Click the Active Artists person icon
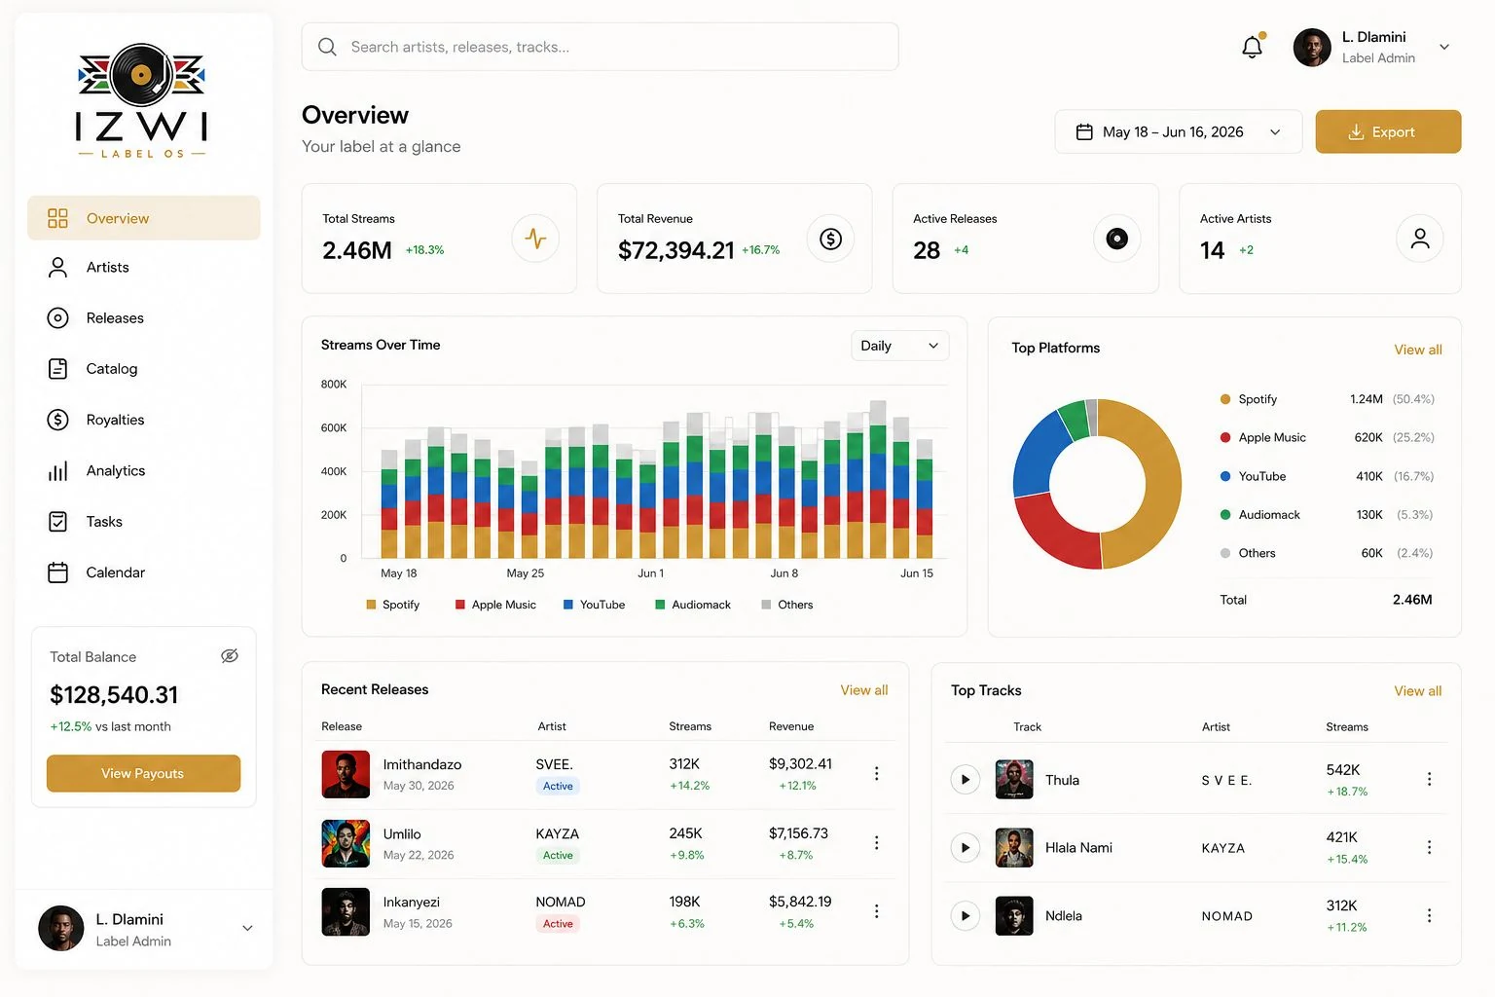The height and width of the screenshot is (997, 1495). [x=1420, y=239]
